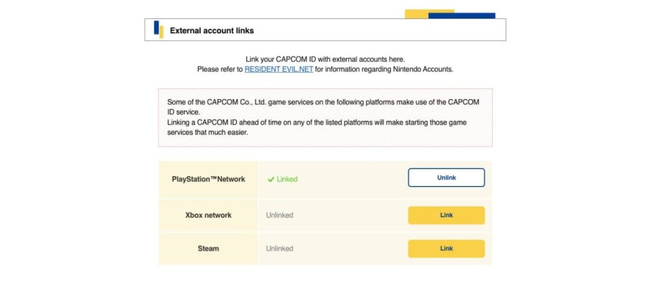Viewport: 649px width, 297px height.
Task: Link the Xbox network account
Action: click(x=446, y=215)
